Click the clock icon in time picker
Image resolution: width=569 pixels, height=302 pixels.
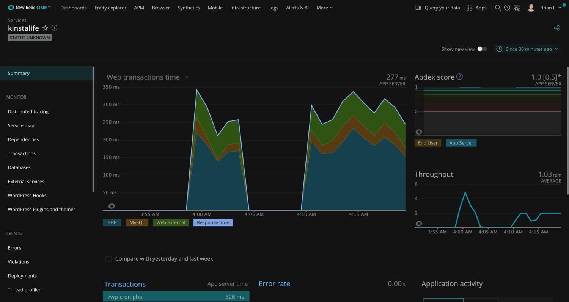pyautogui.click(x=499, y=49)
